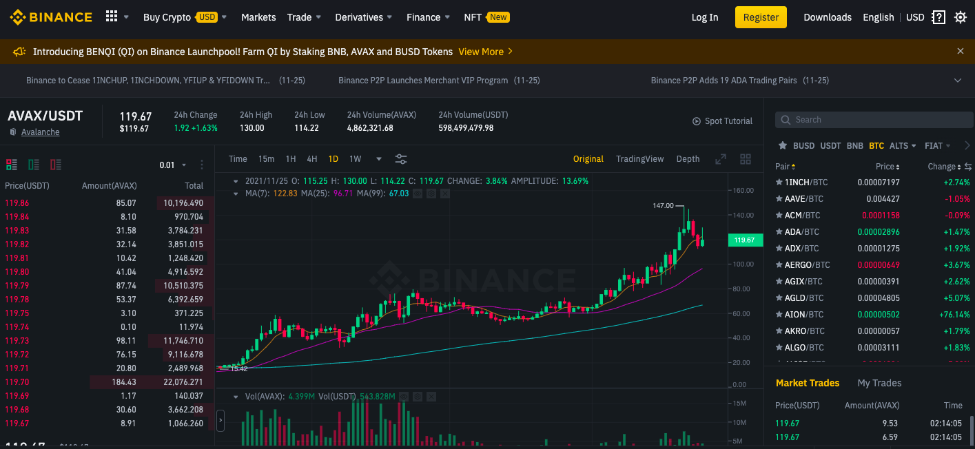
Task: Open multi-chart grid layout icon
Action: click(x=745, y=159)
